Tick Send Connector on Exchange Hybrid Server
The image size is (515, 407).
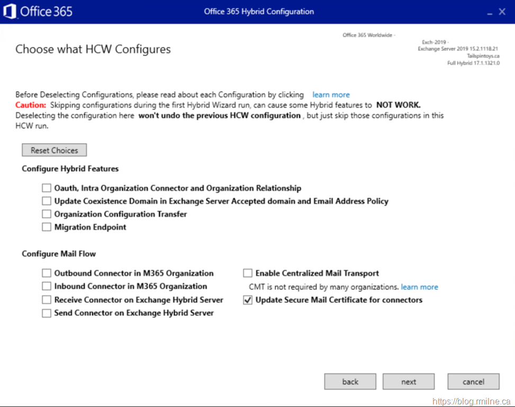tap(47, 313)
